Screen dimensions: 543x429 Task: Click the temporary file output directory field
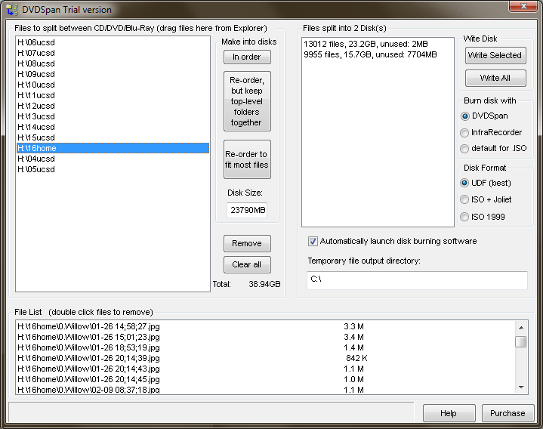pos(417,280)
